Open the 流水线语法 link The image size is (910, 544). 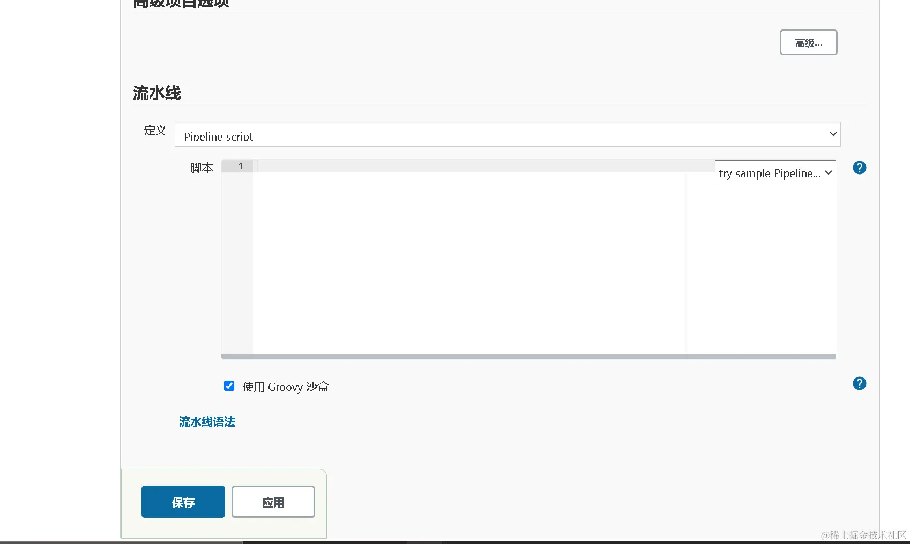[207, 422]
